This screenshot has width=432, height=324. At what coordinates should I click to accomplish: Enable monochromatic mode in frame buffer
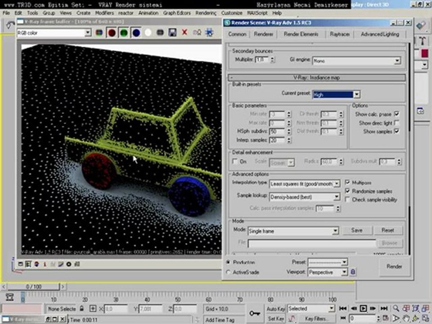click(x=160, y=33)
